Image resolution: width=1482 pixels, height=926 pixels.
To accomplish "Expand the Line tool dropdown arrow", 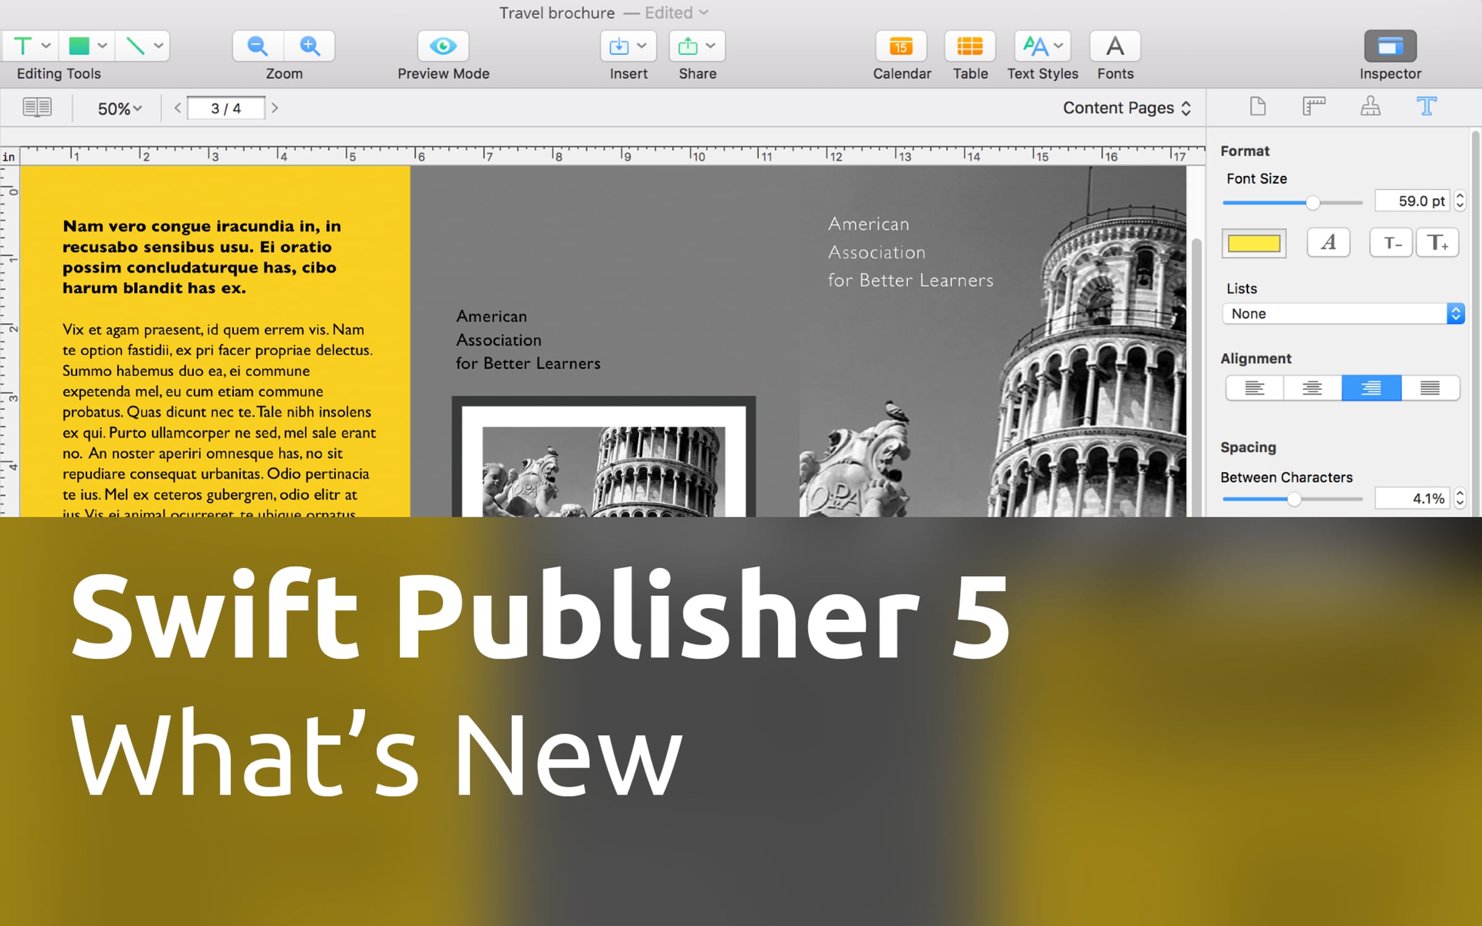I will pos(159,46).
